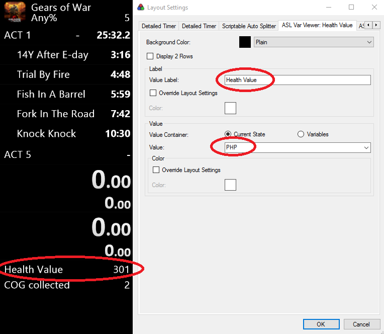Select the Variables radio button
Screen dimensions: 384x334
click(x=301, y=134)
